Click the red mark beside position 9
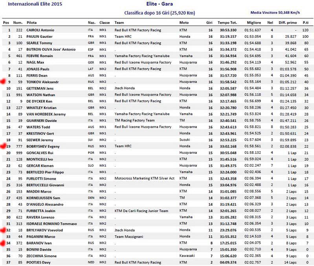314x266 pixels. tap(3, 81)
